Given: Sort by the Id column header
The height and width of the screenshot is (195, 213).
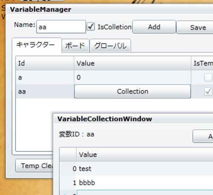Looking at the screenshot, I should pyautogui.click(x=45, y=63).
